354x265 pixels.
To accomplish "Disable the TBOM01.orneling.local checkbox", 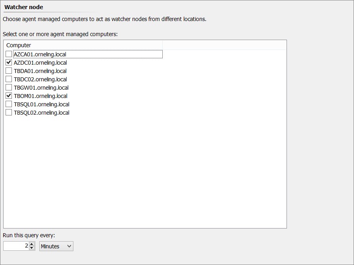I will [x=9, y=96].
